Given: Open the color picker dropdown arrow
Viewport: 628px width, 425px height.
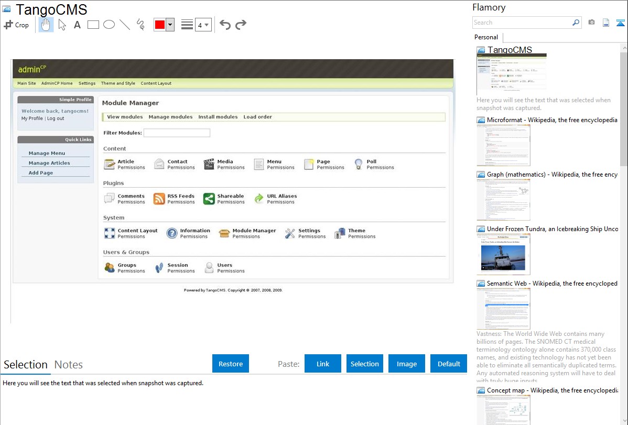Looking at the screenshot, I should 170,25.
